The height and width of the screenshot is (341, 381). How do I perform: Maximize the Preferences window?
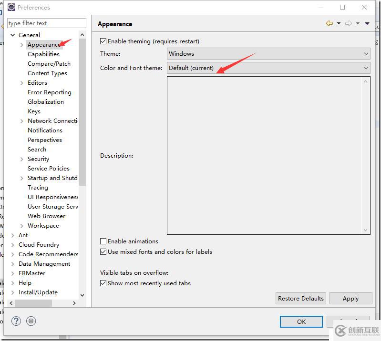pyautogui.click(x=342, y=7)
